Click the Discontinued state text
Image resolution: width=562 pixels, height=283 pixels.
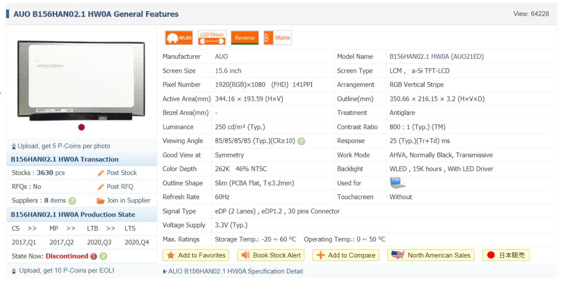click(x=67, y=256)
